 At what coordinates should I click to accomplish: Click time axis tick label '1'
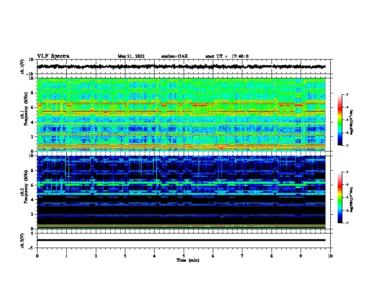point(66,256)
